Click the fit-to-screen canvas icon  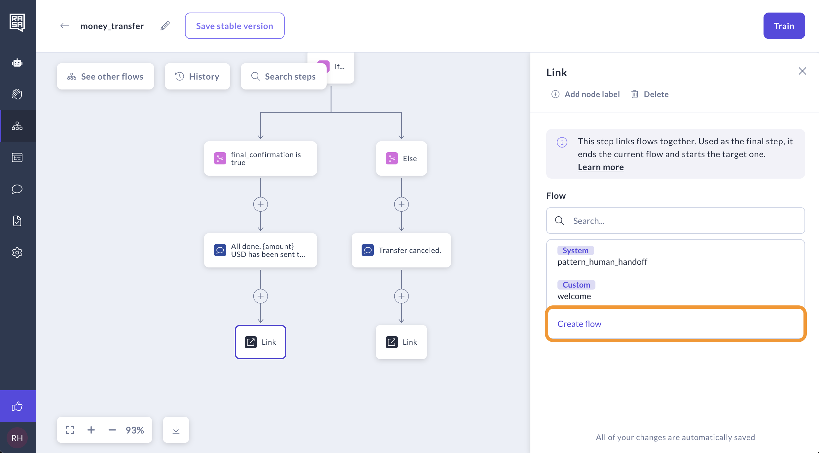[70, 430]
